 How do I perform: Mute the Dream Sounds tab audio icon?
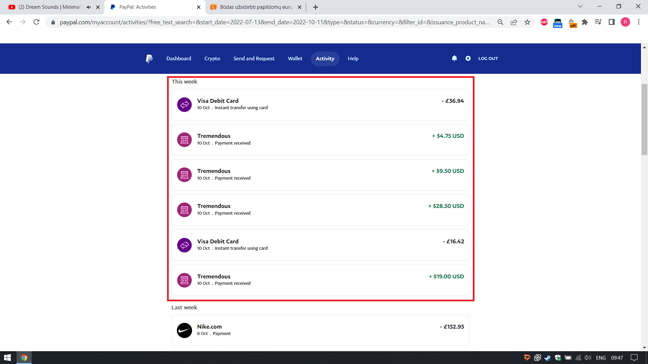coord(89,7)
